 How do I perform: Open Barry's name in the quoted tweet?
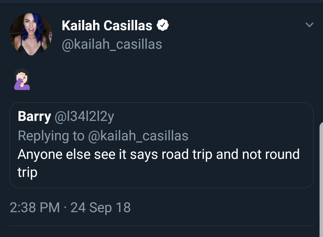pos(34,117)
